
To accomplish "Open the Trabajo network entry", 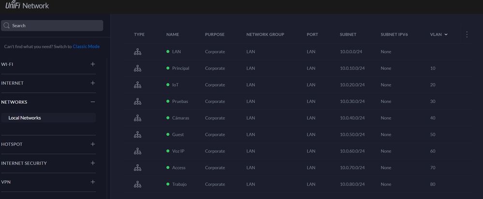I will pyautogui.click(x=179, y=184).
